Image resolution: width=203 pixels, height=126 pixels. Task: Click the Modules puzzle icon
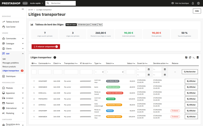pos(3,88)
